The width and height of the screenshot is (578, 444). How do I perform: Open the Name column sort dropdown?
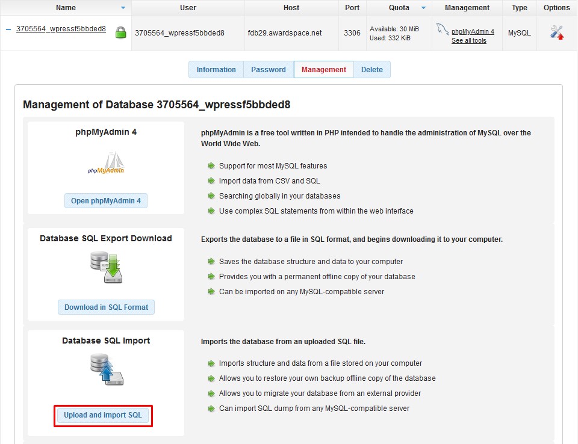[123, 8]
